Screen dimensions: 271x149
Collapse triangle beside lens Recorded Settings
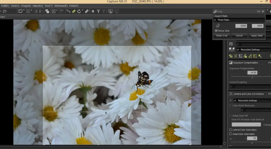coord(231,101)
